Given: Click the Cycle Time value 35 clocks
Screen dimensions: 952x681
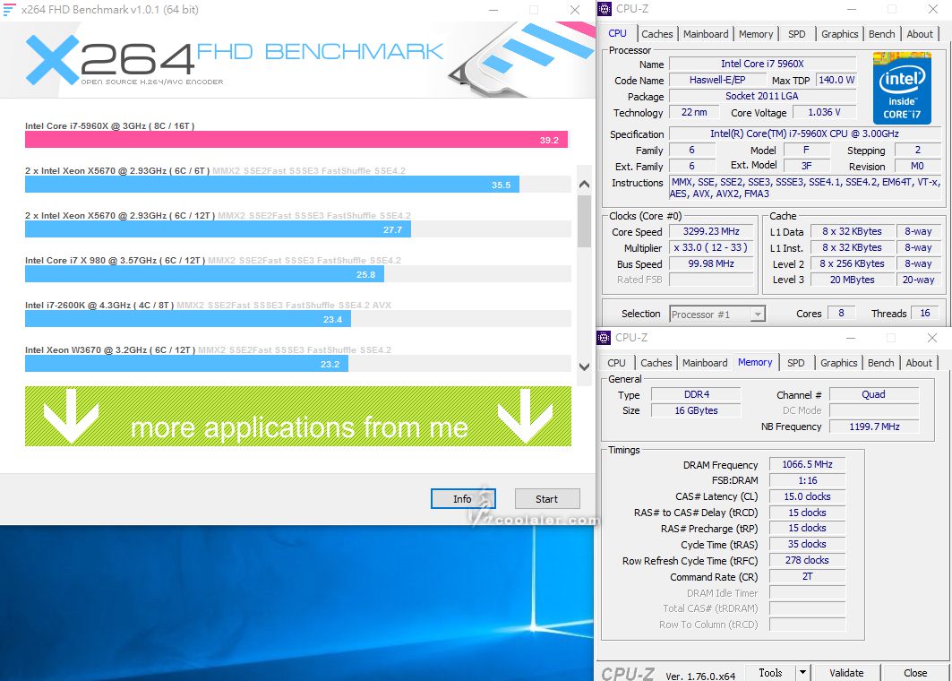Looking at the screenshot, I should (807, 544).
